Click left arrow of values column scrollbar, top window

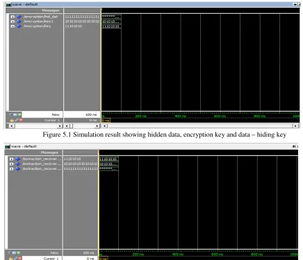pos(67,126)
